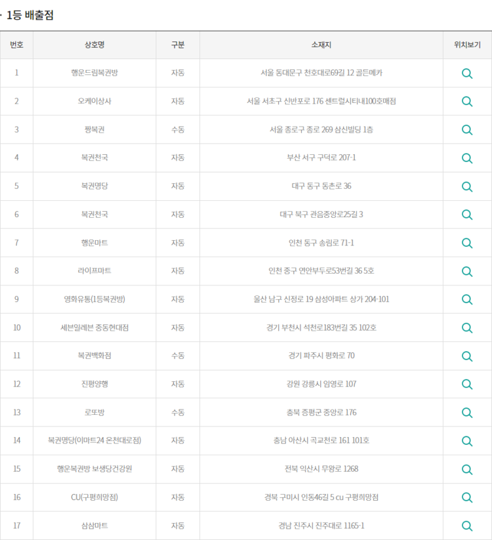
Task: Select store name CU(구평희망점)
Action: click(x=94, y=497)
